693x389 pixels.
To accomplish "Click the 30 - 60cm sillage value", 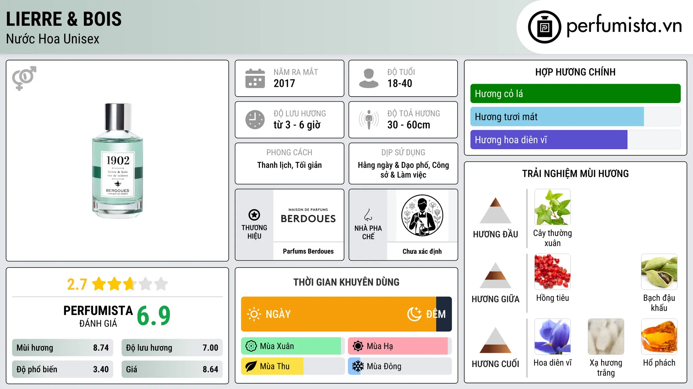I will [x=409, y=125].
